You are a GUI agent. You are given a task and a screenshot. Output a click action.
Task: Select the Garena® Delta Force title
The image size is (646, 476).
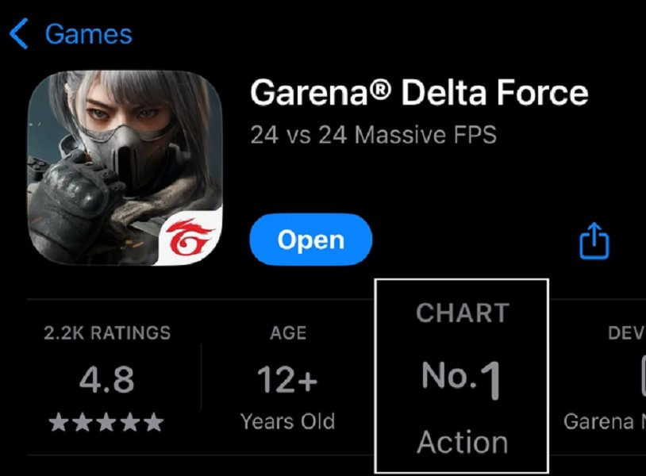(x=419, y=93)
